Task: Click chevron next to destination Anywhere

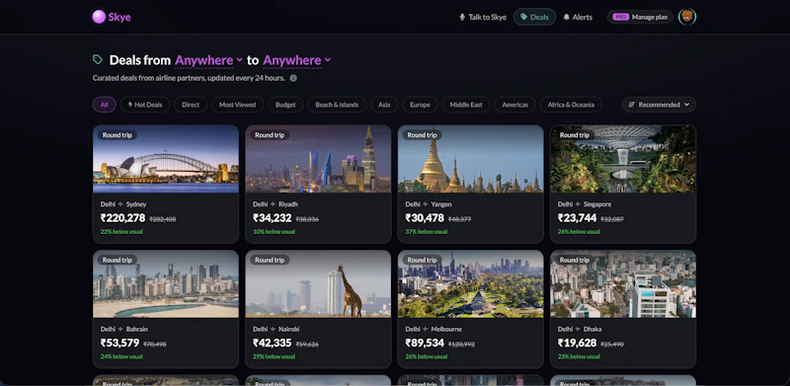Action: click(x=328, y=60)
